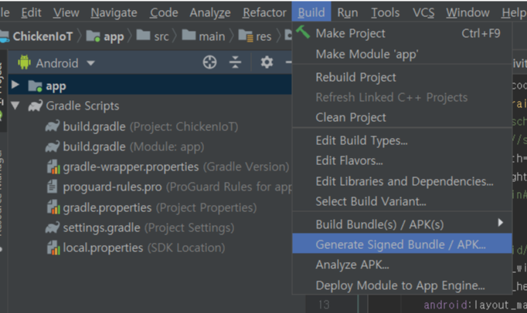Open the View menu
527x313 pixels.
coord(66,13)
